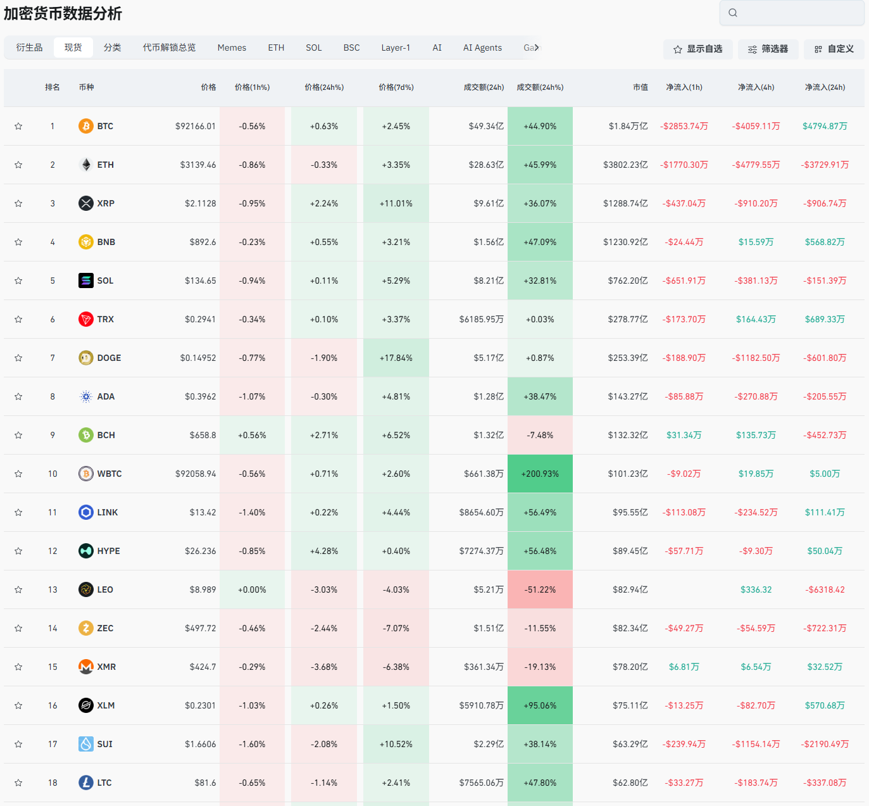Select the Memes category tab
This screenshot has width=869, height=806.
tap(232, 47)
